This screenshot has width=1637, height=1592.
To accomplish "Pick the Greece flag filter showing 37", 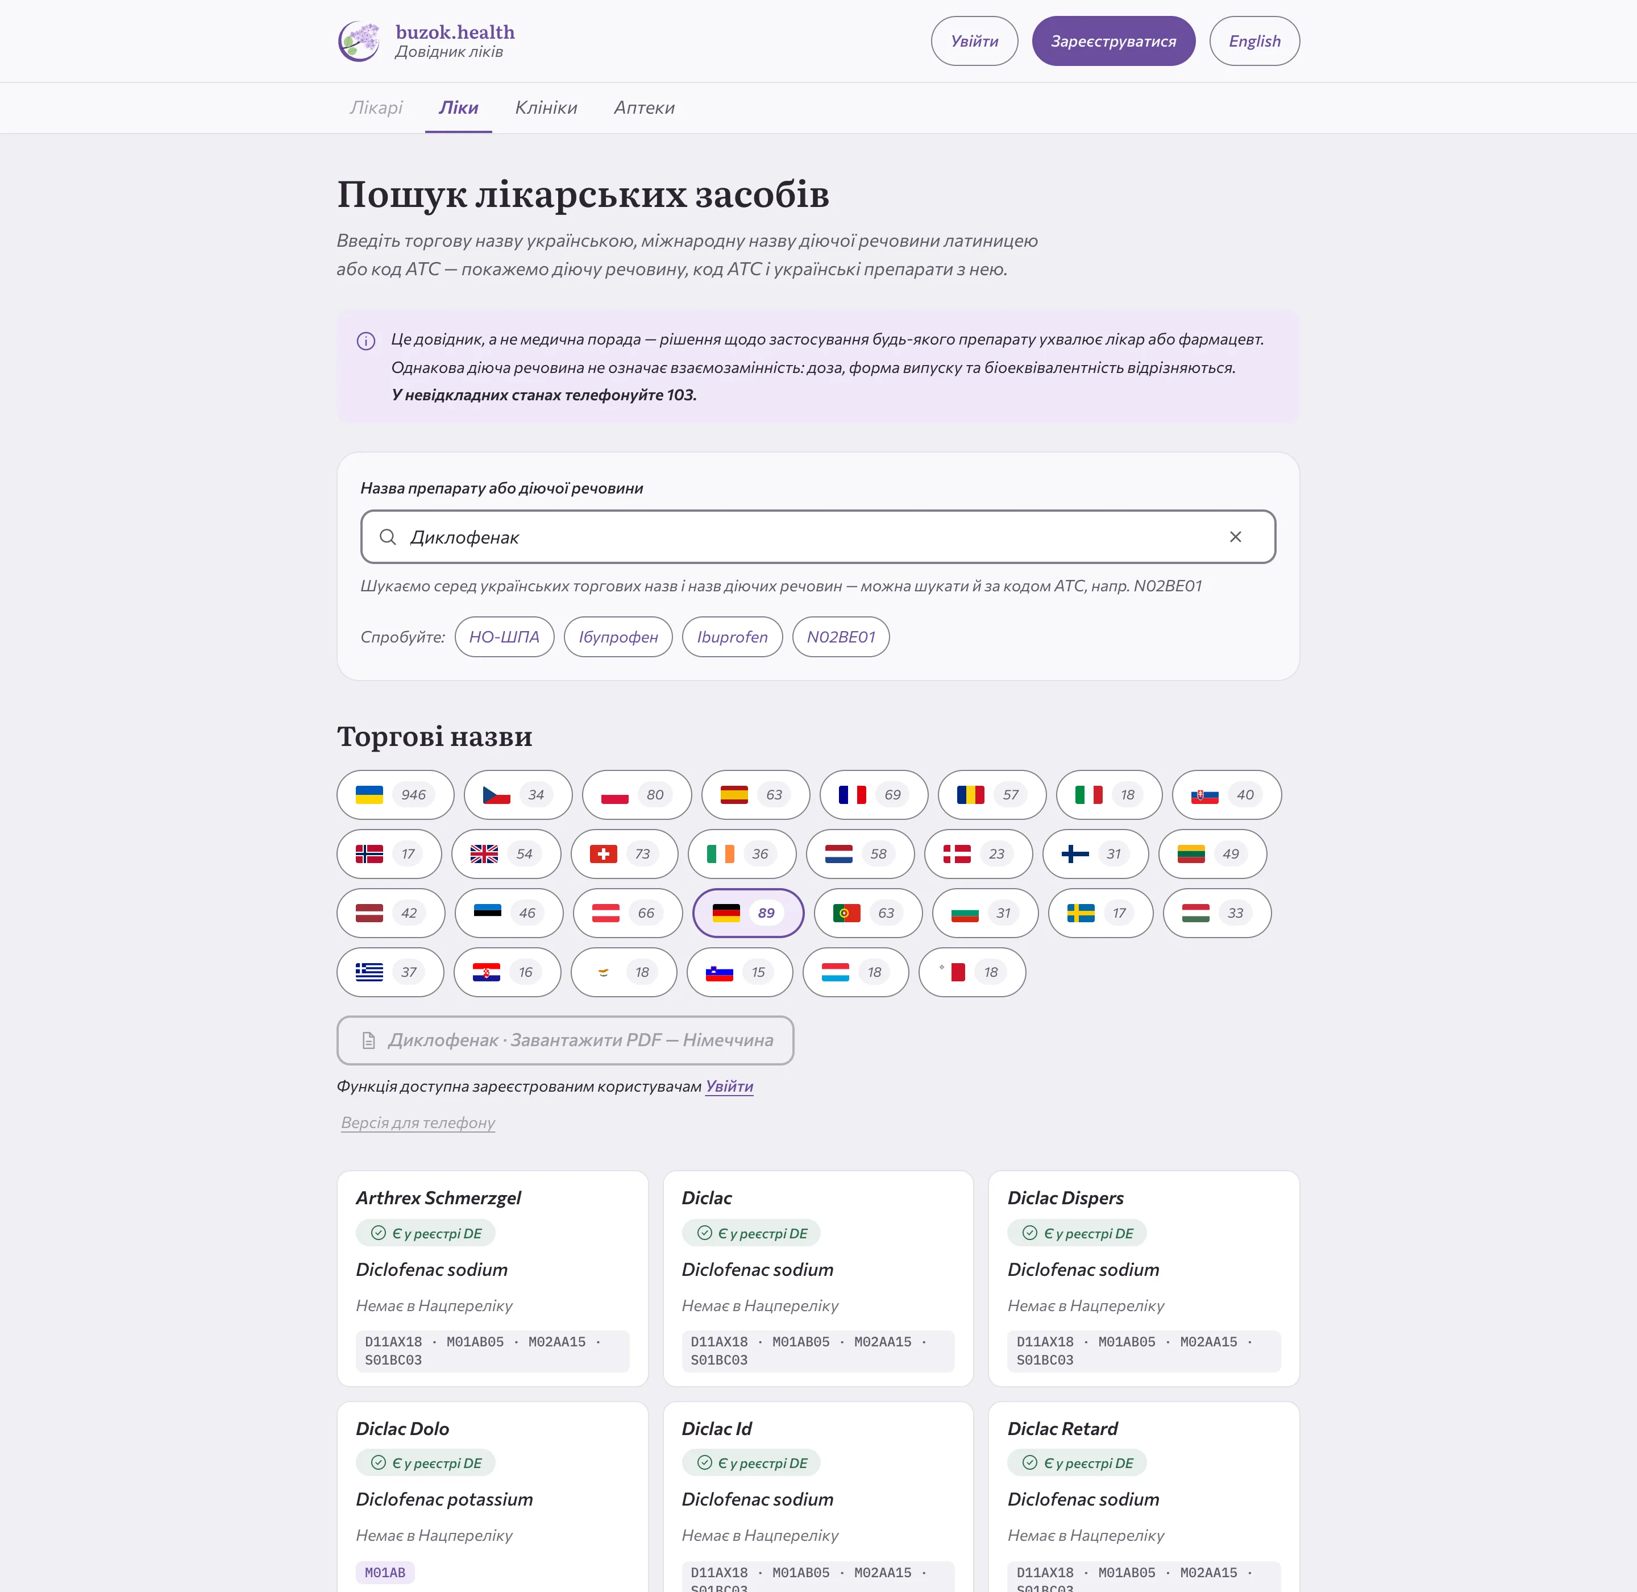I will point(390,972).
